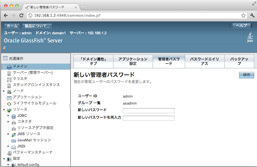Switch to the パスワードエイリアス tab
The image size is (257, 167).
coord(205,61)
